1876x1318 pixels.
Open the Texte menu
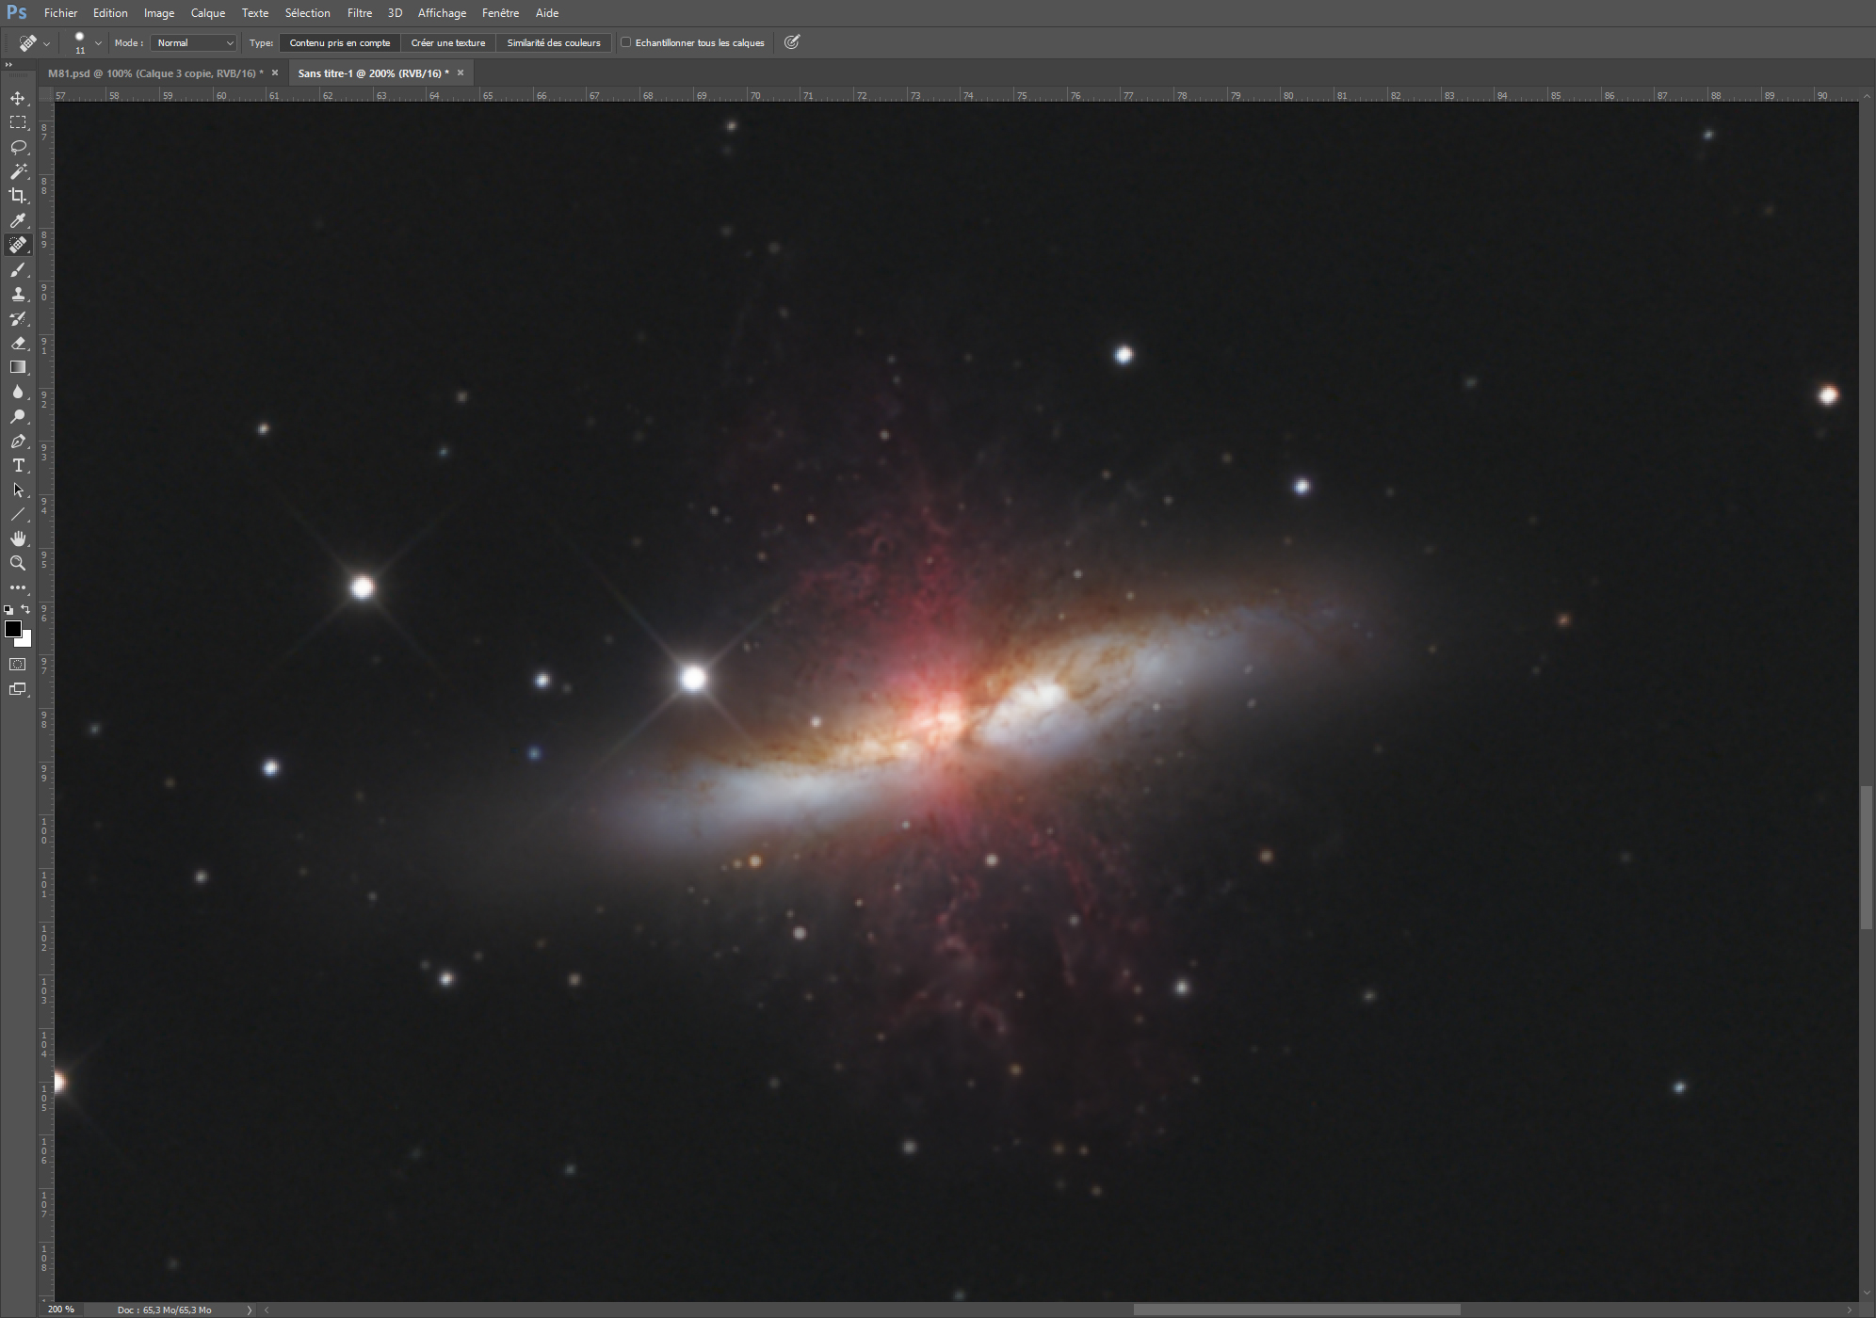(x=255, y=13)
